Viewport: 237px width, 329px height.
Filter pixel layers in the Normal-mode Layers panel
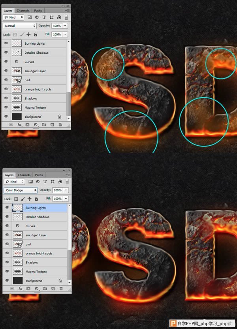pyautogui.click(x=30, y=17)
